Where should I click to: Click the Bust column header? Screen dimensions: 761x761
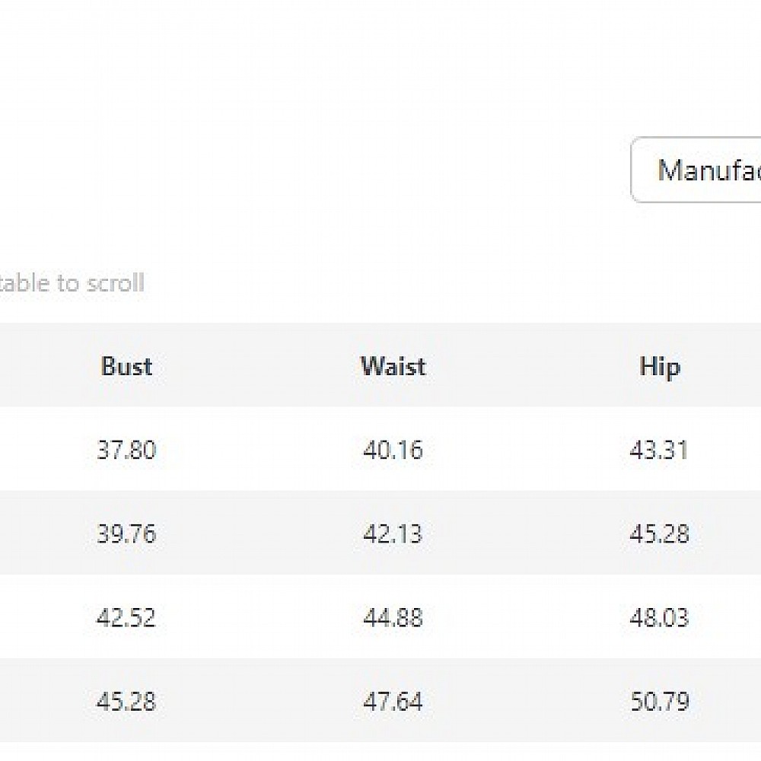pyautogui.click(x=126, y=367)
